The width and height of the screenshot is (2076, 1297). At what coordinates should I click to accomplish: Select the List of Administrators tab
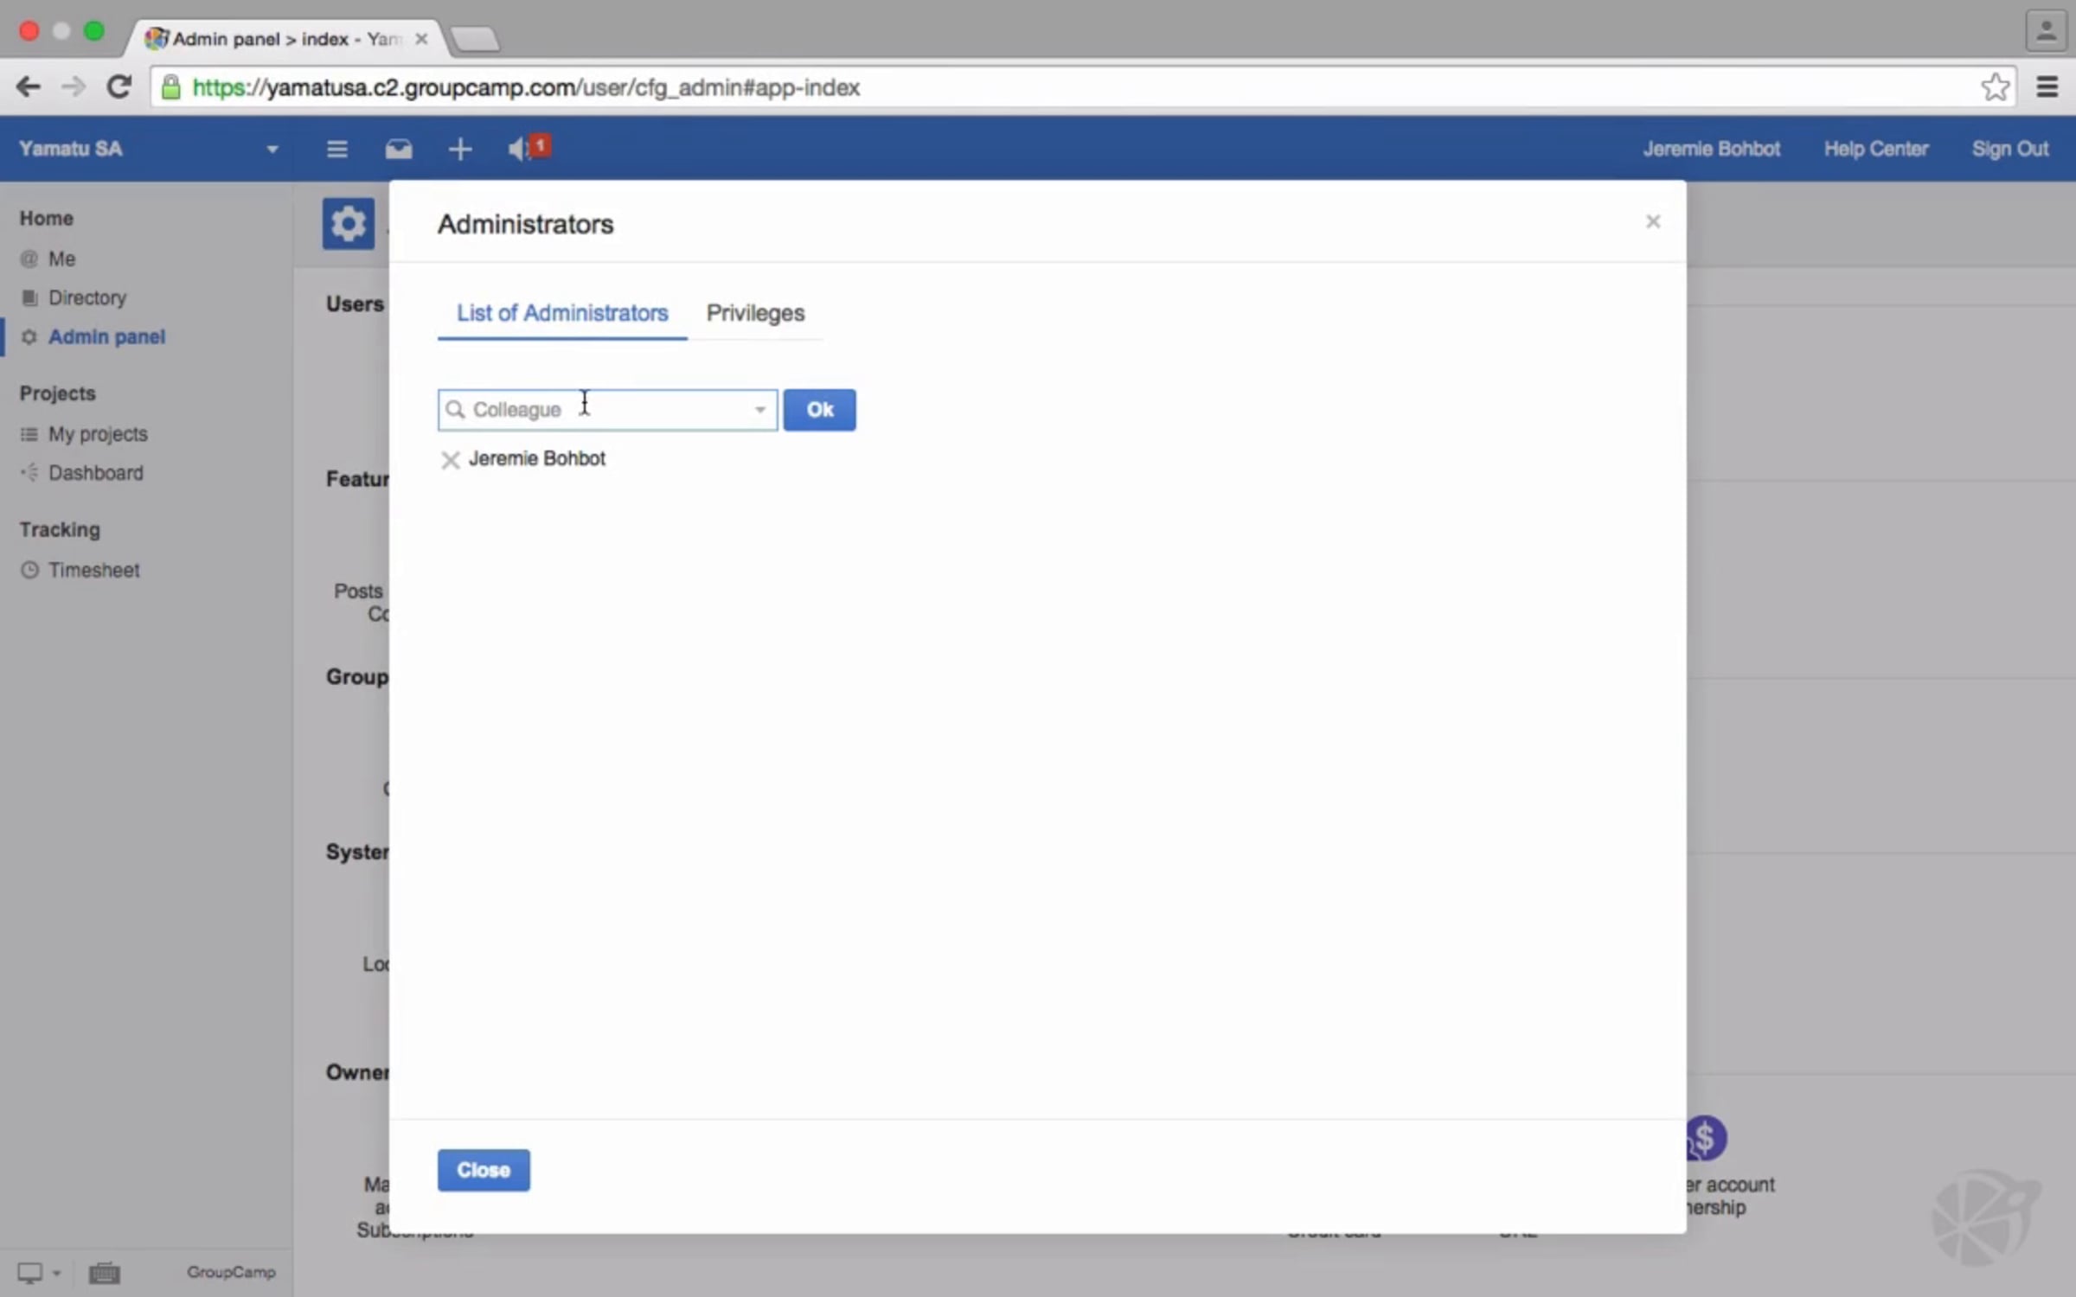pyautogui.click(x=562, y=313)
